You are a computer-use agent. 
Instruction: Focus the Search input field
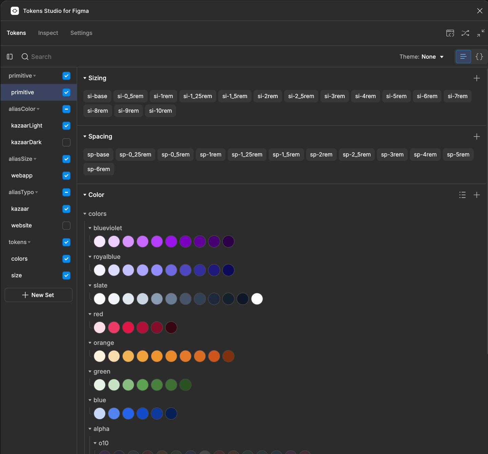point(41,57)
